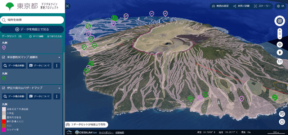
Task: Click the magenta カルデラ壁 legend swatch
Action: pyautogui.click(x=4, y=130)
